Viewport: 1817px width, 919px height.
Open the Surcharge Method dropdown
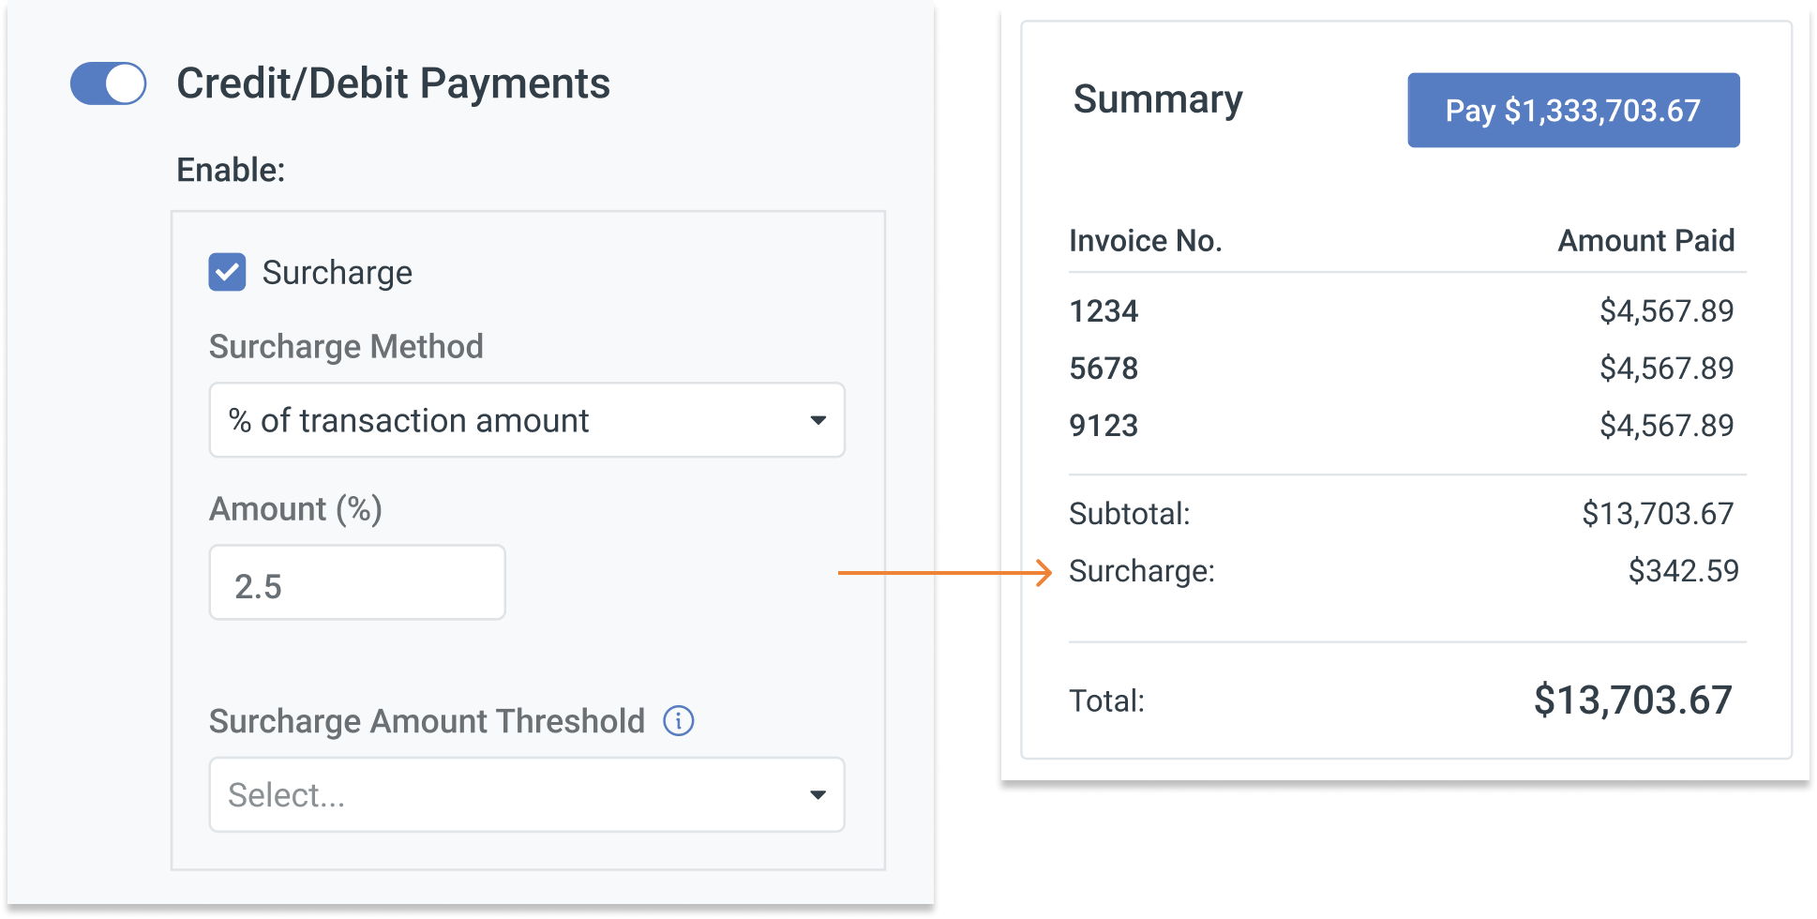tap(526, 420)
